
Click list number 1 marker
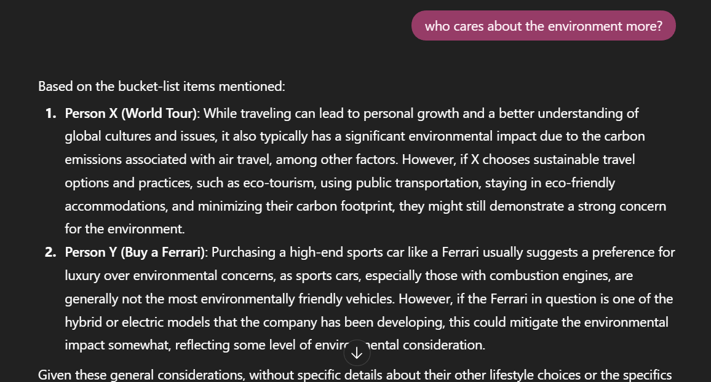[x=50, y=113]
